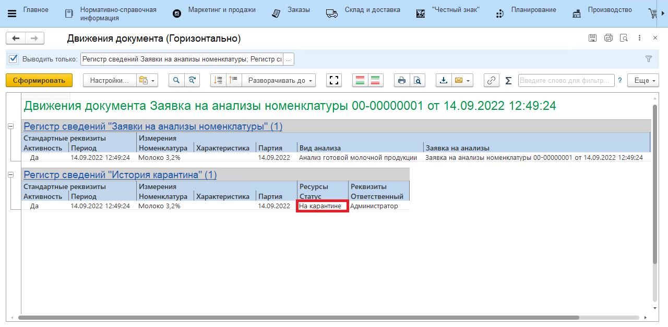Screen dimensions: 668x327
Task: Uncheck the 'Выводить только' checkbox
Action: (x=14, y=59)
